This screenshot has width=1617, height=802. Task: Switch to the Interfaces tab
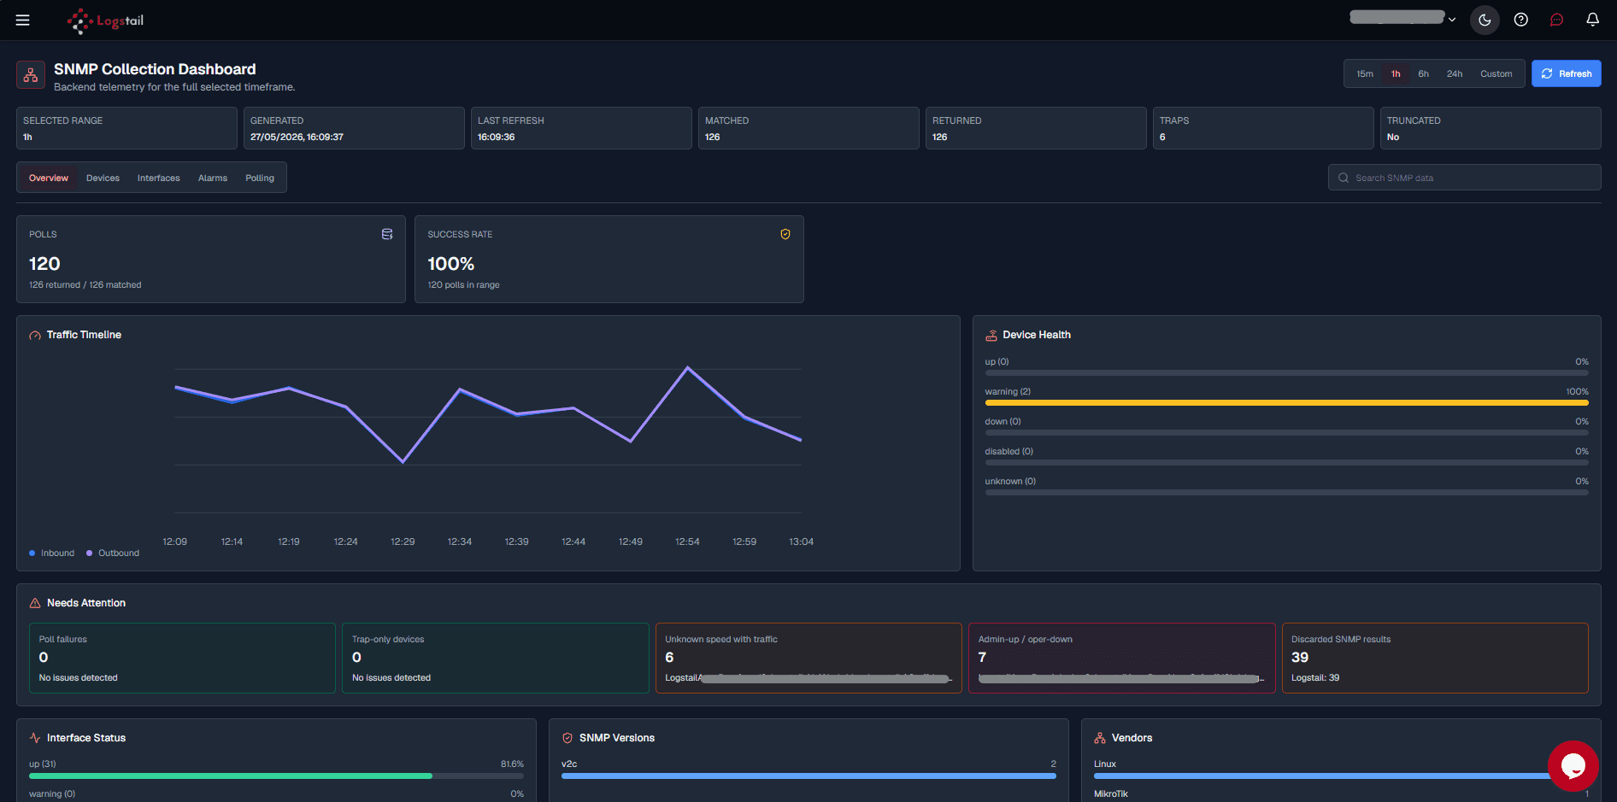click(x=159, y=178)
